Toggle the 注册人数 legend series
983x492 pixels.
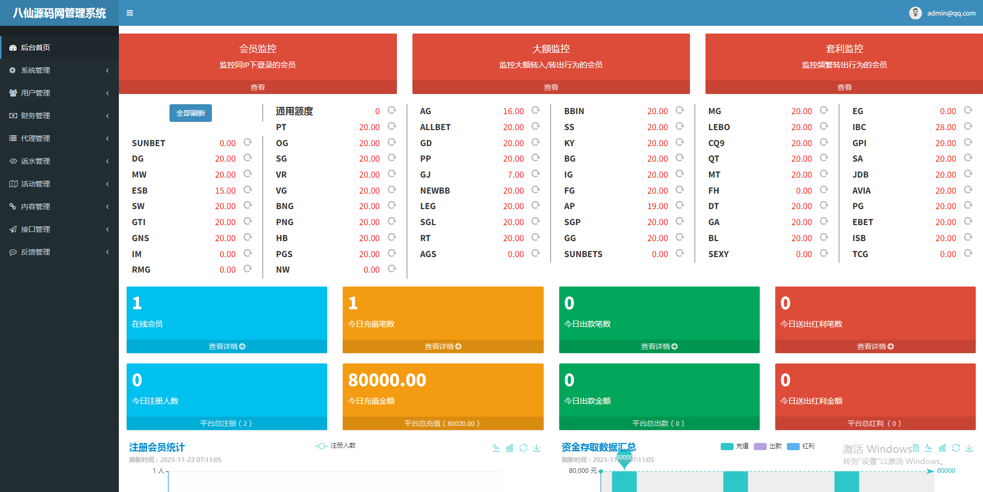coord(335,446)
